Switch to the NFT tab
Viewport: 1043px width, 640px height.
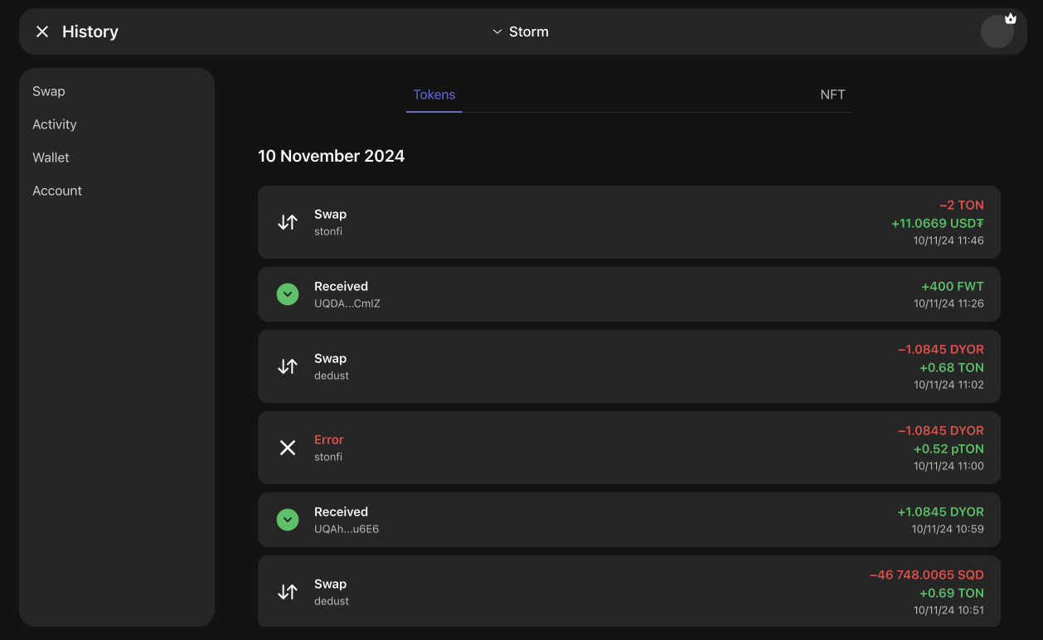(832, 95)
